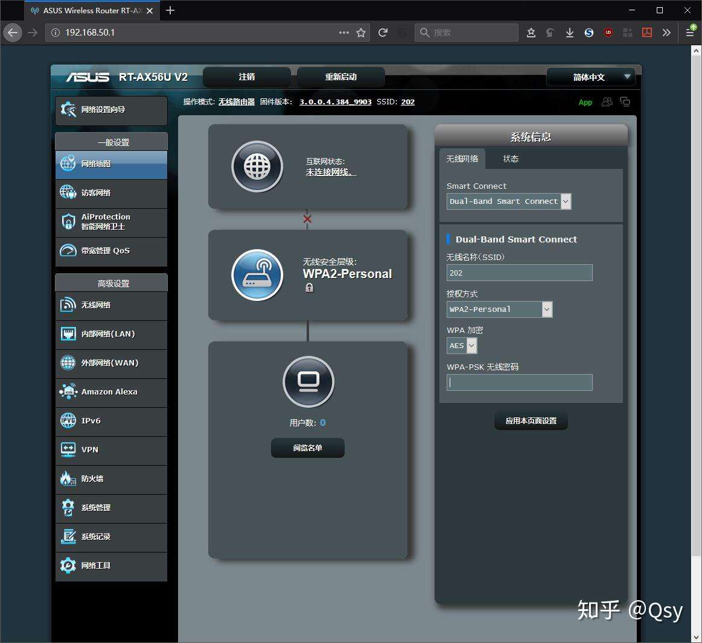Open AiProtection 智能网络卫士 section

click(111, 222)
